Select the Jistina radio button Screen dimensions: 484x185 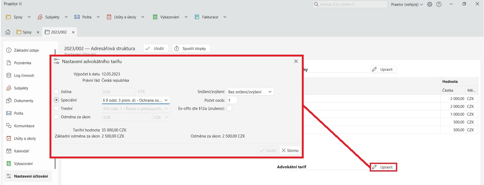[x=57, y=92]
